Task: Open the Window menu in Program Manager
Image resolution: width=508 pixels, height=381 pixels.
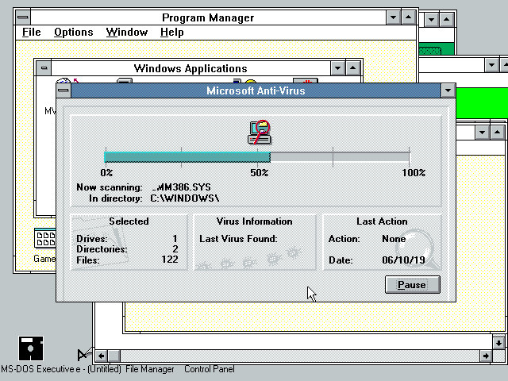Action: click(126, 33)
